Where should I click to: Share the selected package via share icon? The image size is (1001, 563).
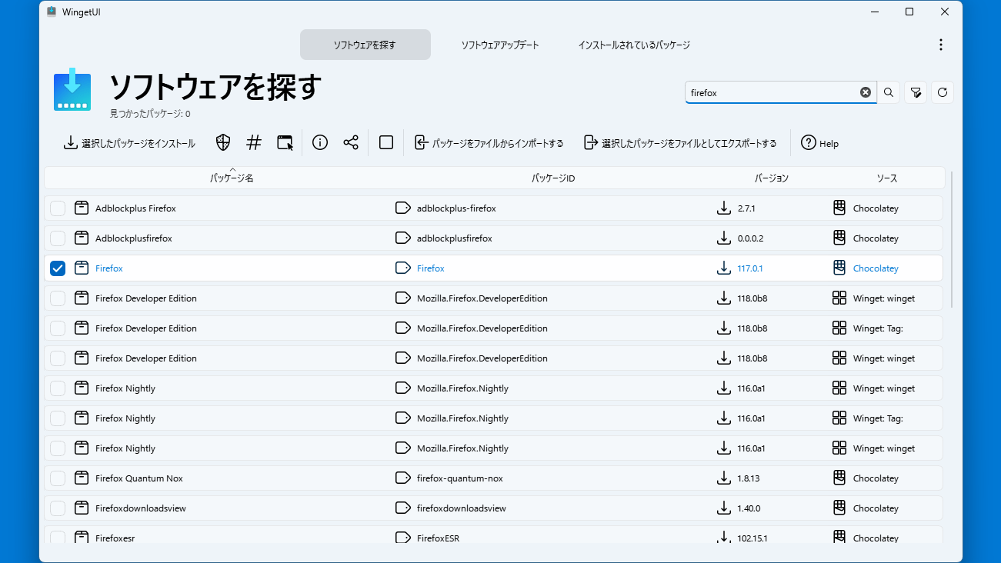click(351, 142)
